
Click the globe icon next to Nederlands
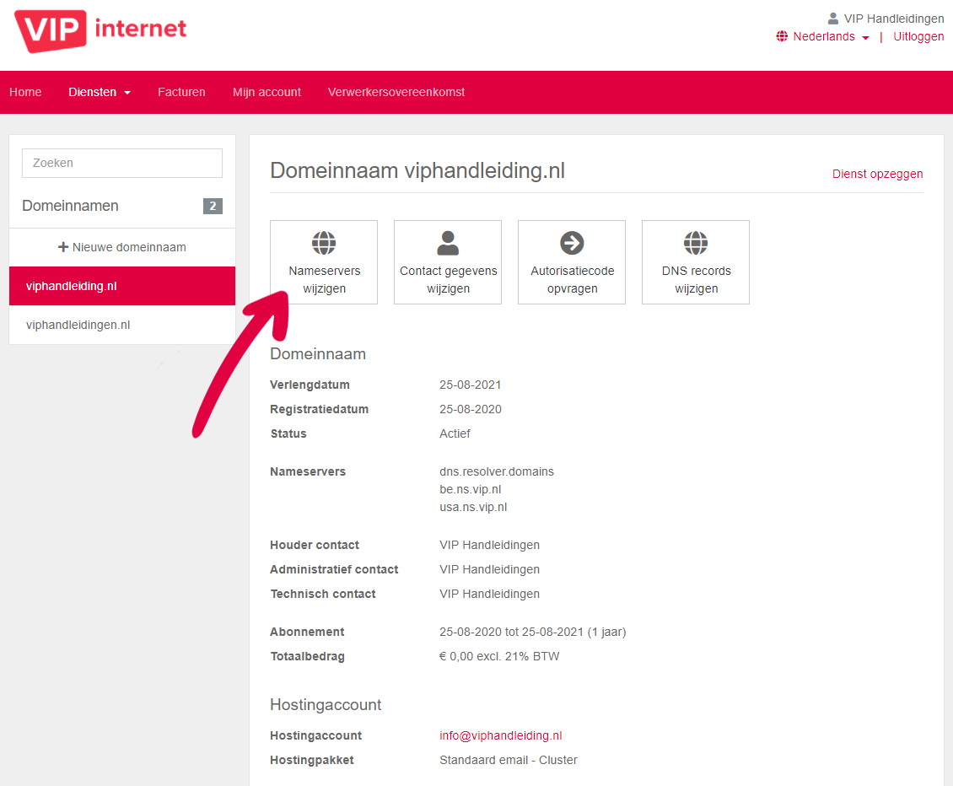point(782,36)
